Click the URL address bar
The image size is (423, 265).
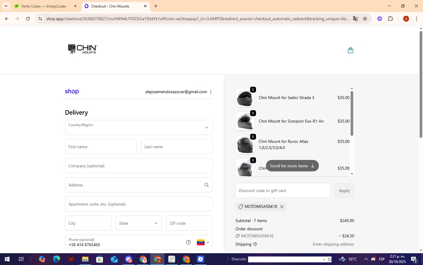197,19
